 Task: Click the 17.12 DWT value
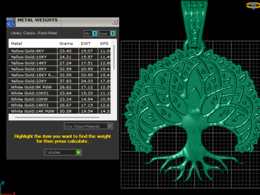tap(87, 87)
